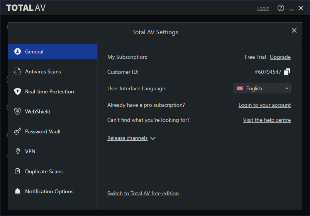Switch to Antivirus Scans settings
This screenshot has width=310, height=216.
click(x=53, y=71)
